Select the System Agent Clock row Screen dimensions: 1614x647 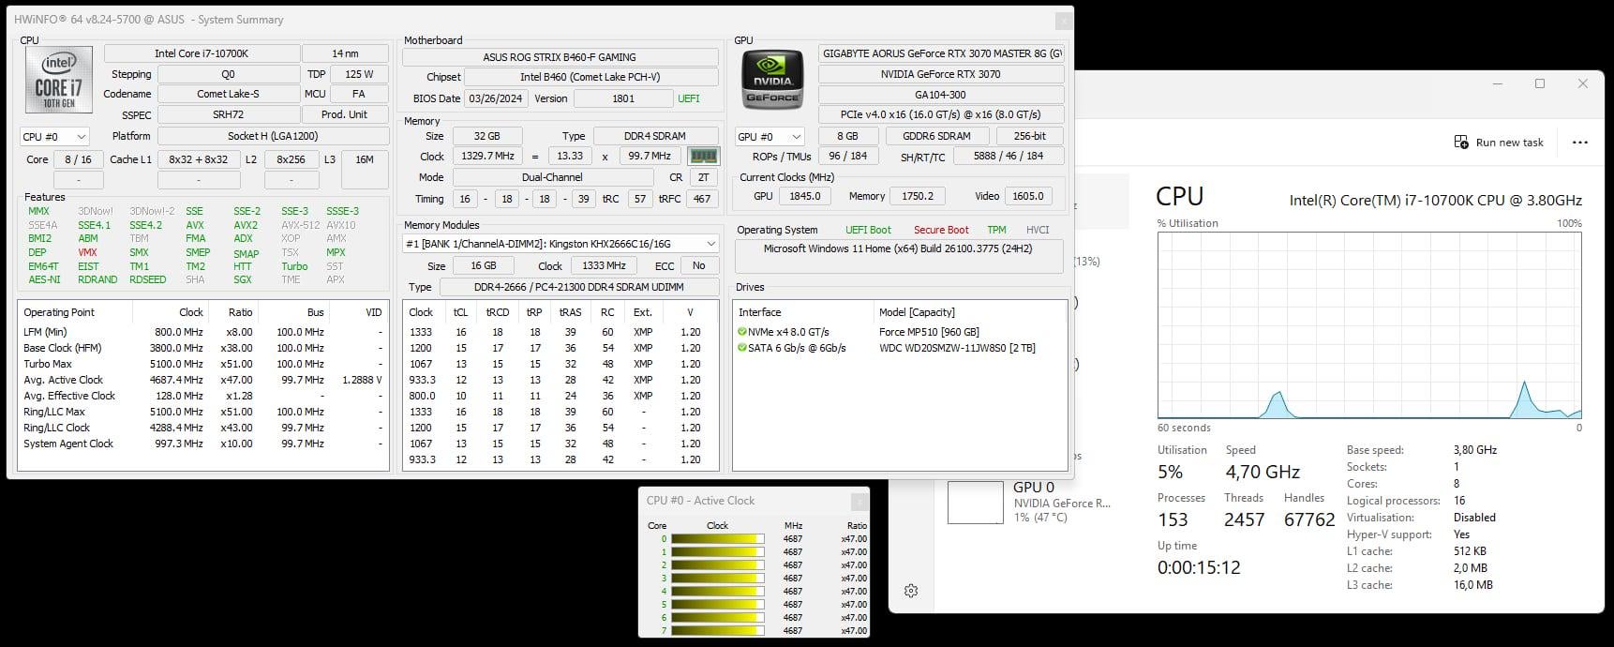point(202,444)
